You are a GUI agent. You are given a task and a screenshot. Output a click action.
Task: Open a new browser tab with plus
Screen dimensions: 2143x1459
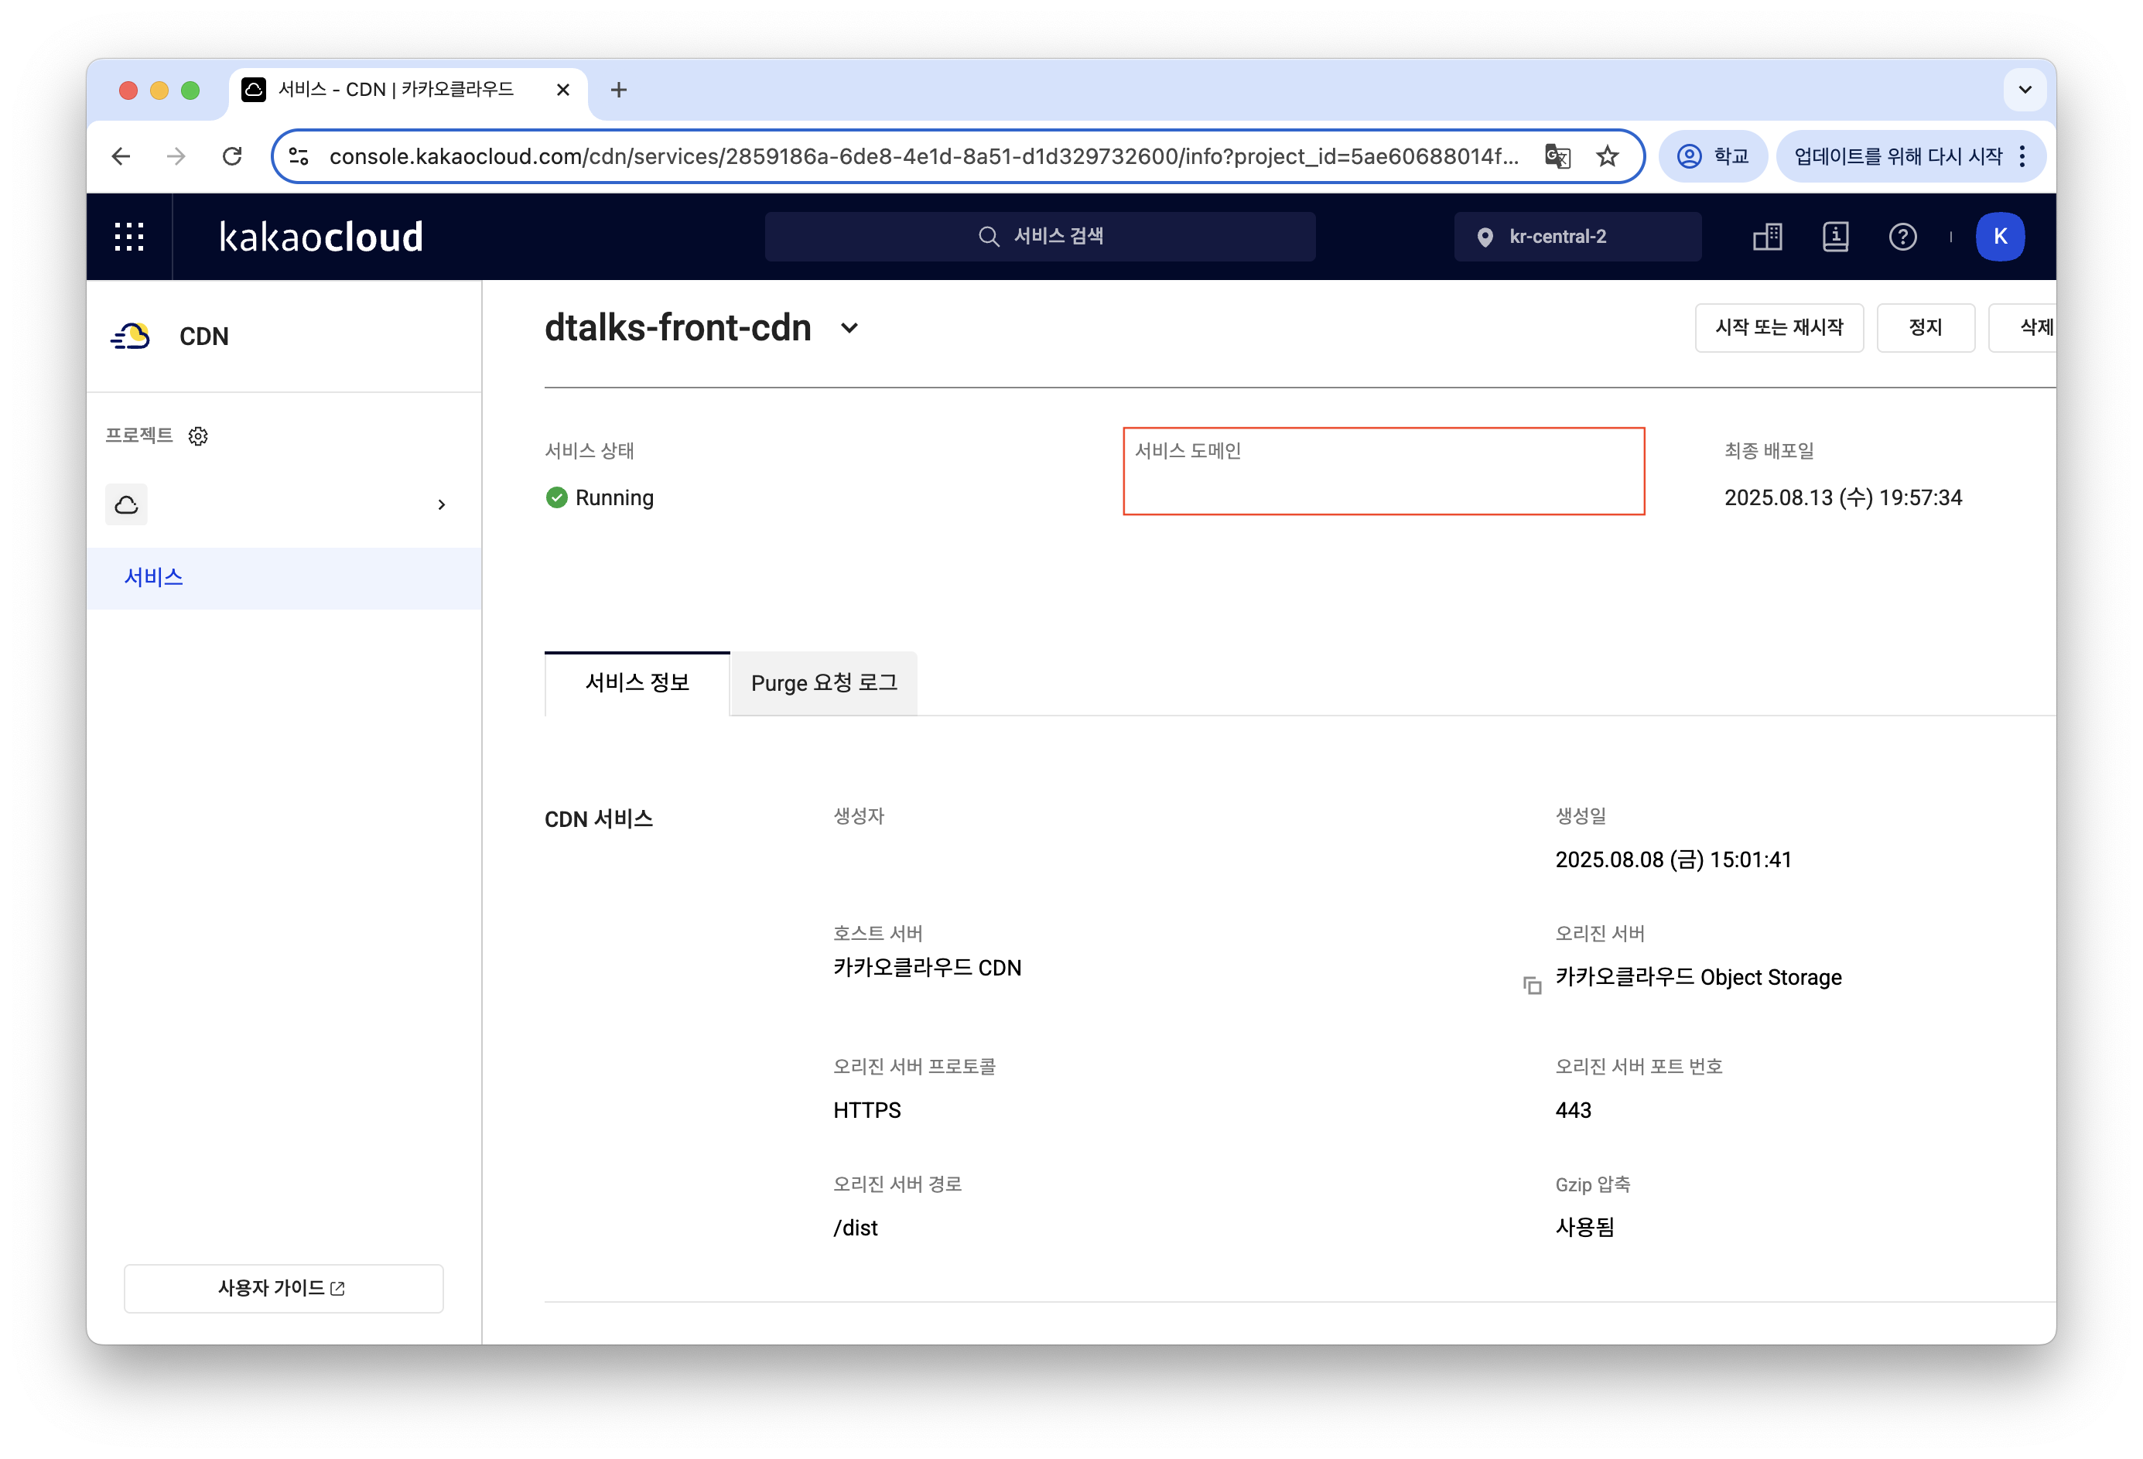click(619, 90)
